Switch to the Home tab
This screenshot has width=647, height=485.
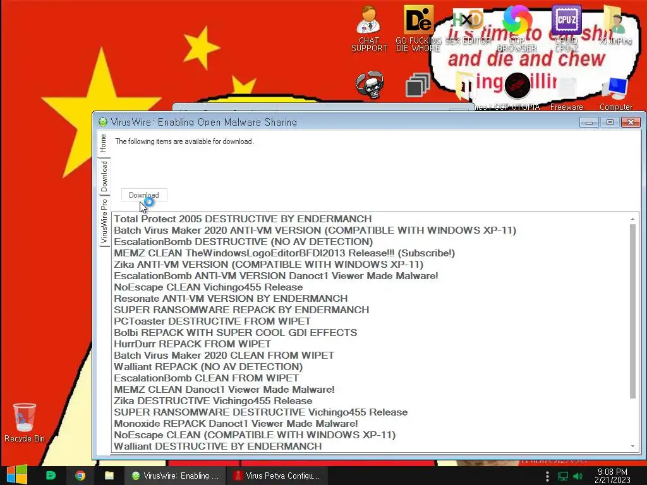[103, 143]
